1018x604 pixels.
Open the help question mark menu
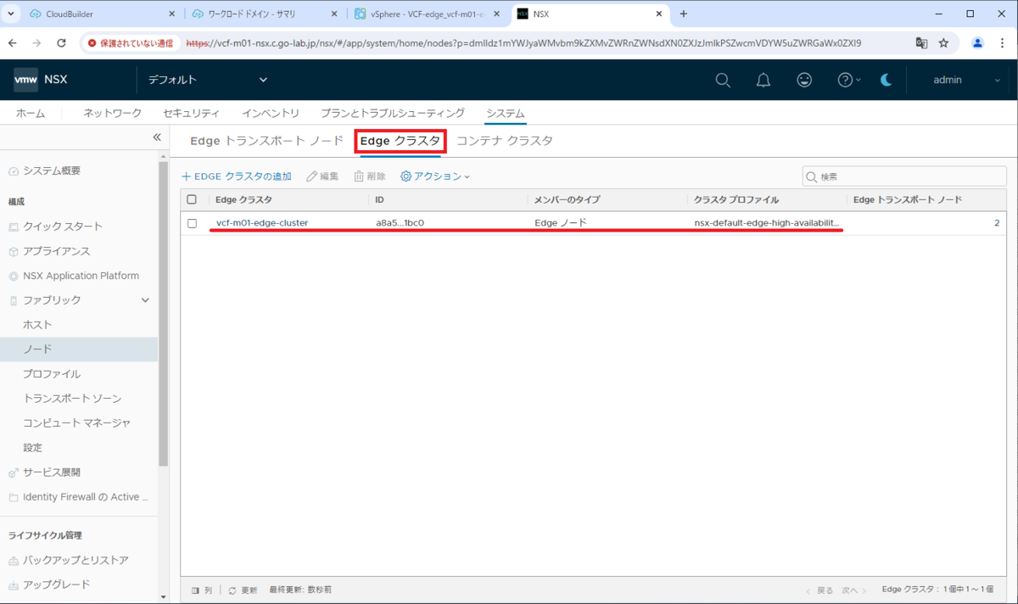coord(848,80)
